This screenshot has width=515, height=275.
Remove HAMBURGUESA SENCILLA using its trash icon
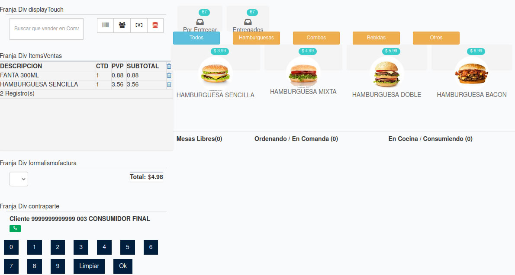pyautogui.click(x=169, y=85)
